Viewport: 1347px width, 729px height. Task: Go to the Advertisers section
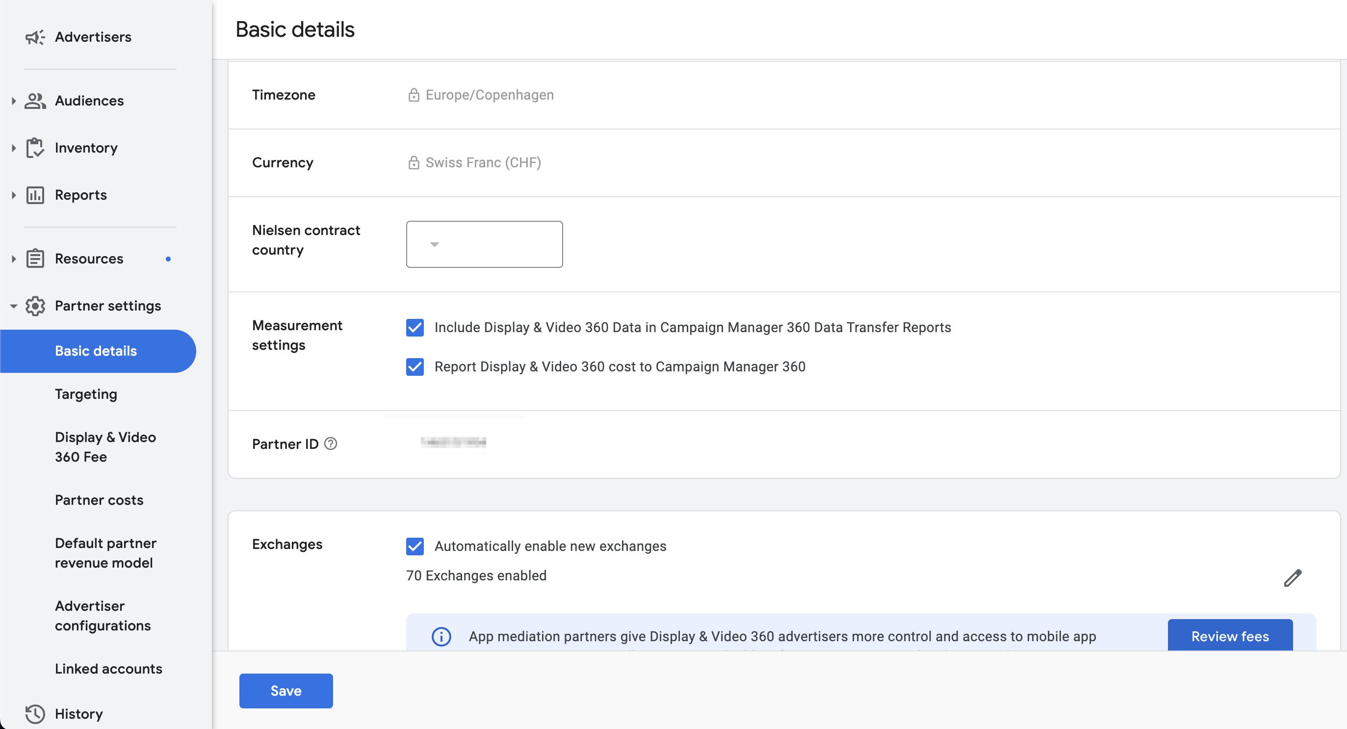(x=93, y=37)
